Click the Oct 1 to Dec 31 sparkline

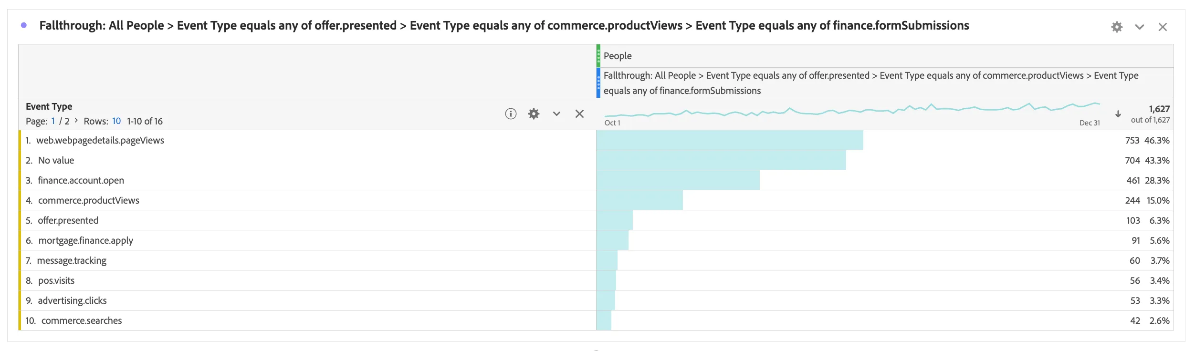point(852,110)
